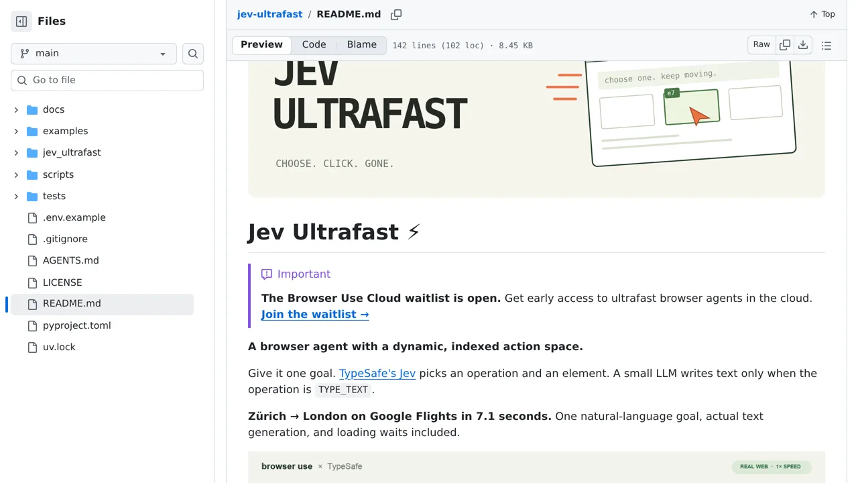Open the main branch selector dropdown
Viewport: 858px width, 483px height.
click(x=94, y=54)
